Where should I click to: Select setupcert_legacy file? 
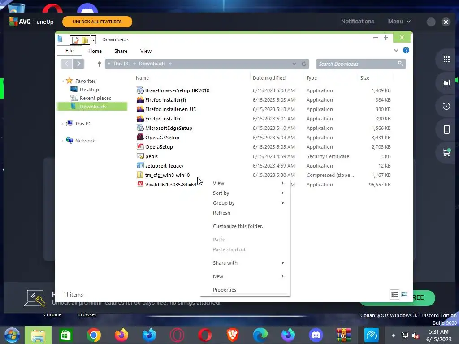point(164,166)
